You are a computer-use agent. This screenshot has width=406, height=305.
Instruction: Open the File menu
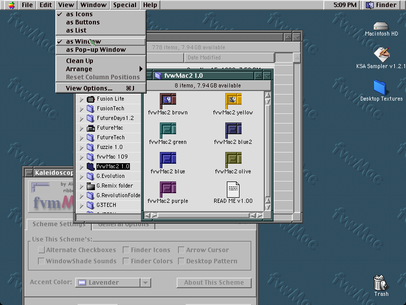point(27,5)
